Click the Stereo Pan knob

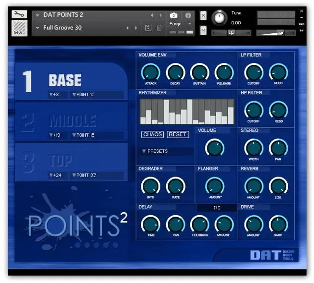point(278,148)
